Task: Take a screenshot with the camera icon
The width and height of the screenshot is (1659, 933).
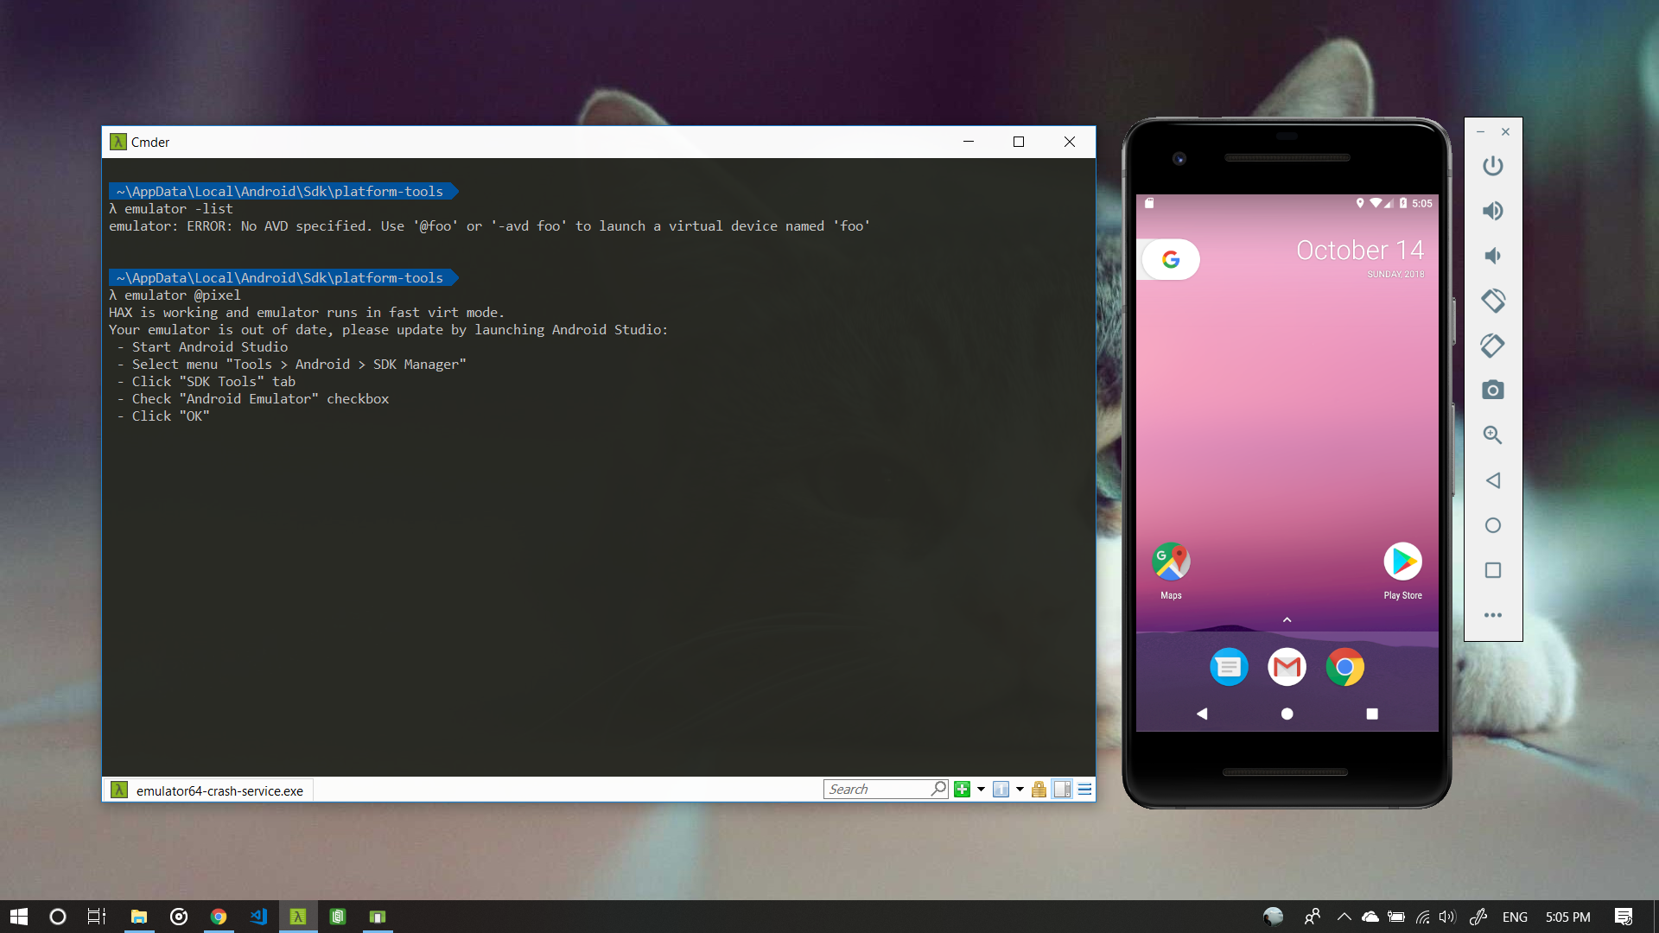Action: point(1493,390)
